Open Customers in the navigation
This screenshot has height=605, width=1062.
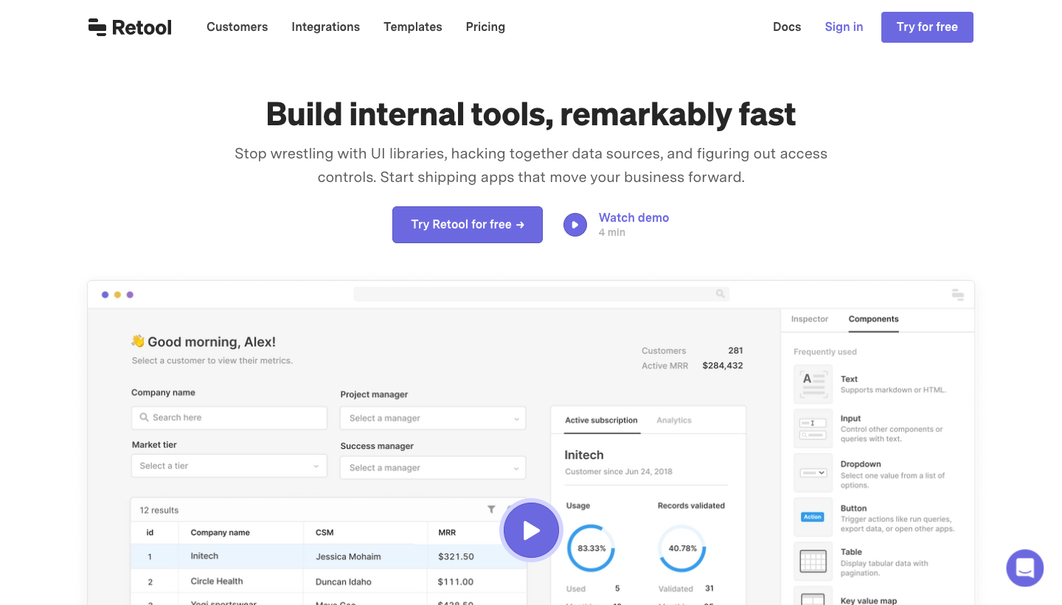coord(237,27)
